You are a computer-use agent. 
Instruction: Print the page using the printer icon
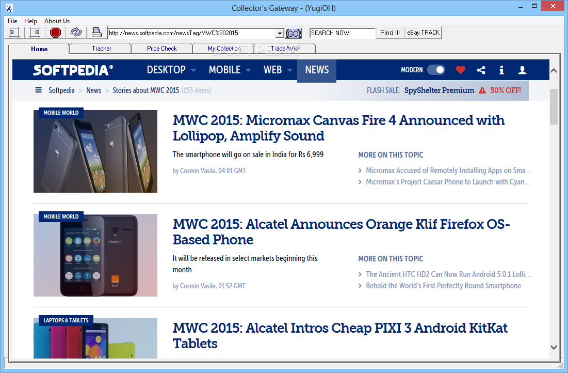coord(96,33)
